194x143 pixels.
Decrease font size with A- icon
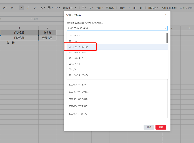pyautogui.click(x=12, y=8)
